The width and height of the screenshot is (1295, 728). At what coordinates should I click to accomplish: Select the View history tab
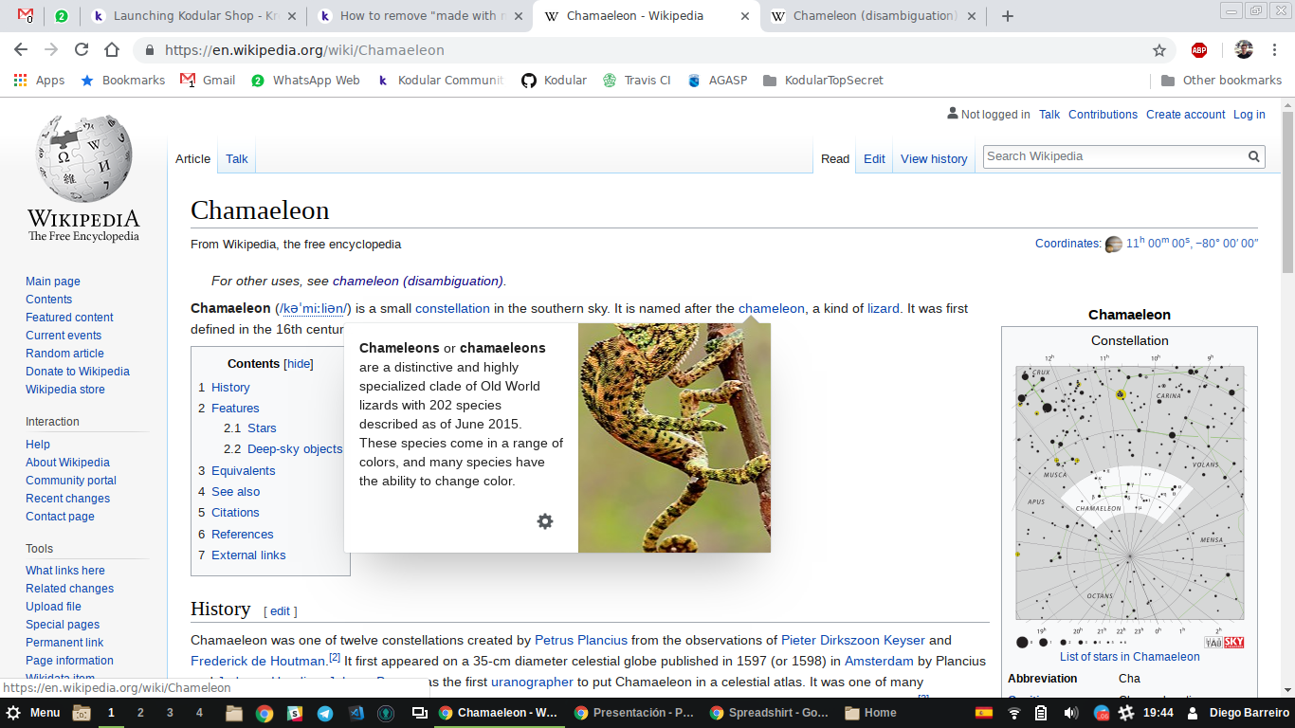tap(934, 159)
